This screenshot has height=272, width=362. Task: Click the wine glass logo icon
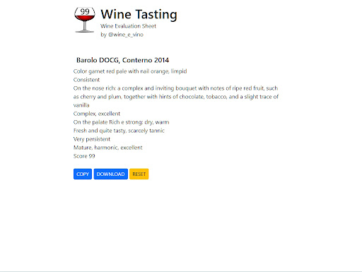click(x=85, y=20)
